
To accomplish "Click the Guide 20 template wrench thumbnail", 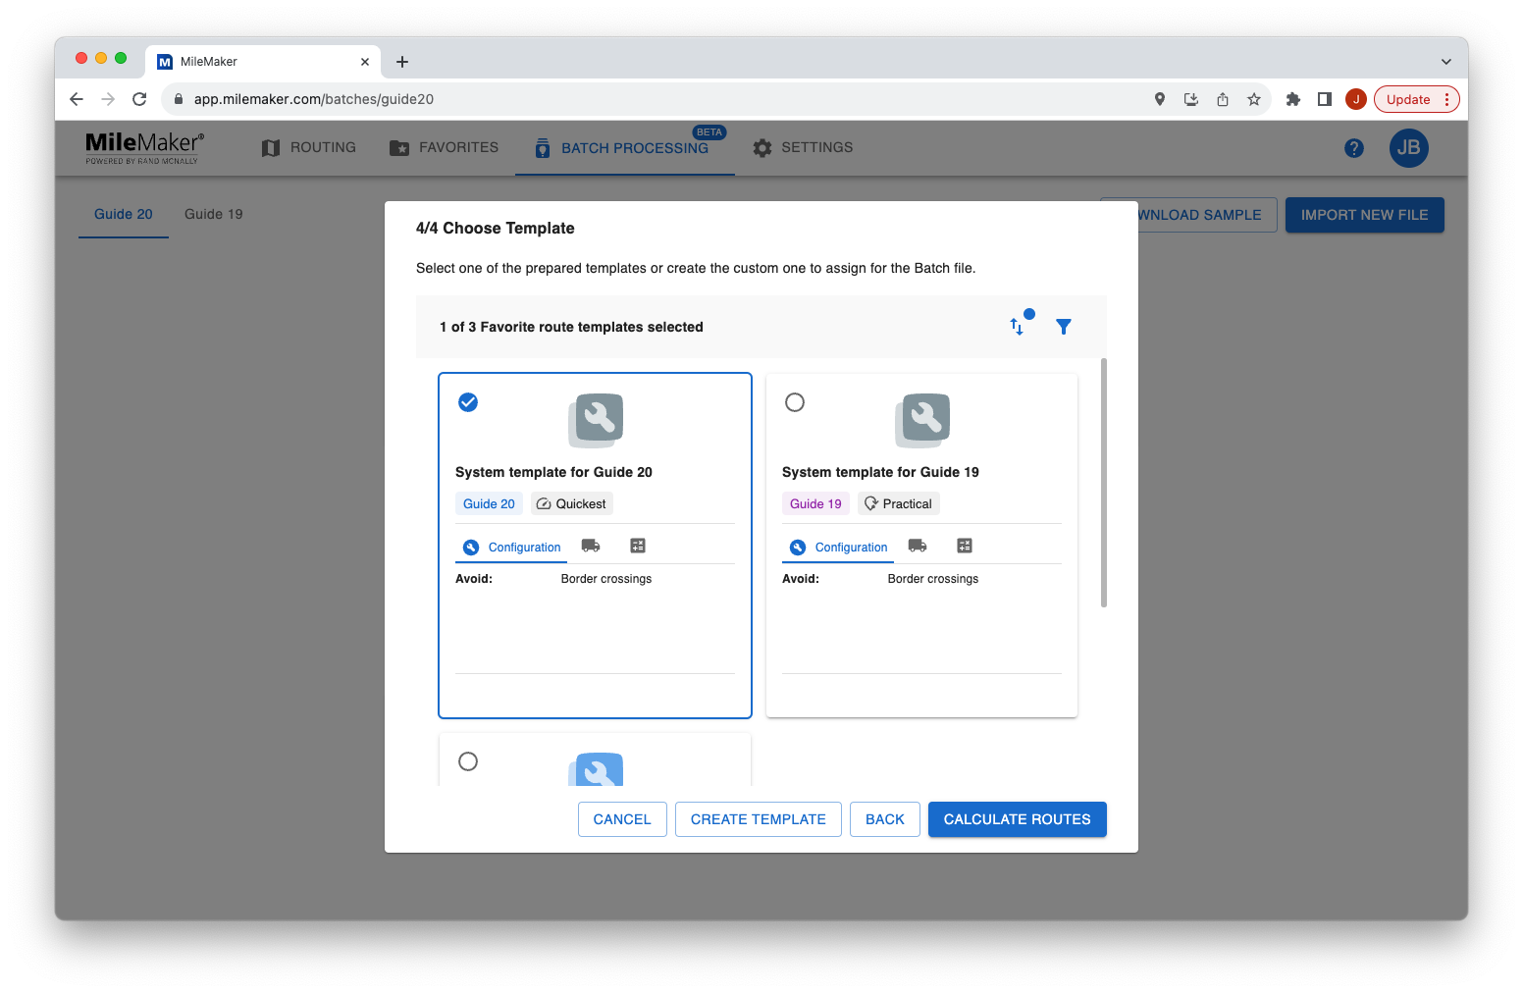I will pos(596,420).
